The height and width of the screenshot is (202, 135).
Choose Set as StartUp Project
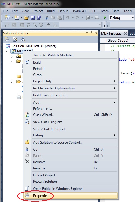(70, 129)
